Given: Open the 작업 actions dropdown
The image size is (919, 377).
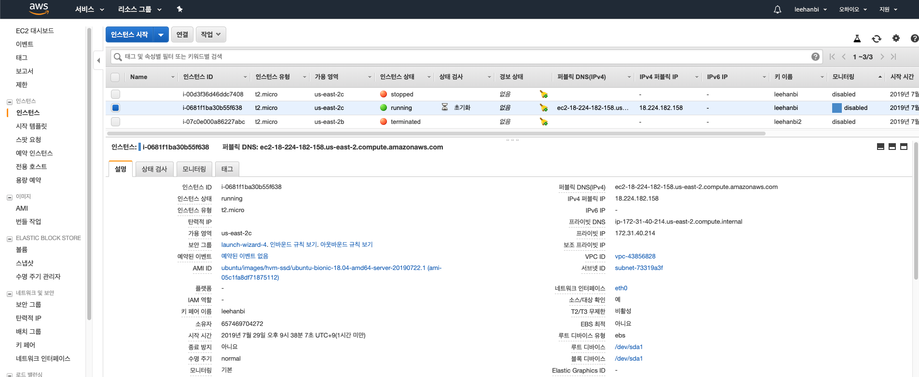Looking at the screenshot, I should click(211, 34).
